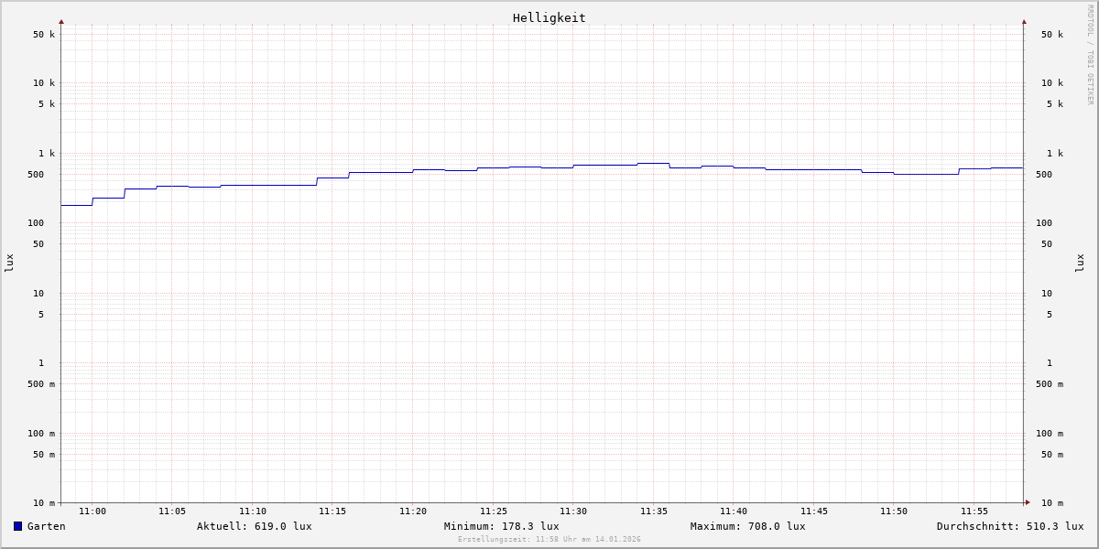Click the Erstellungszeit timestamp footer text

point(549,539)
